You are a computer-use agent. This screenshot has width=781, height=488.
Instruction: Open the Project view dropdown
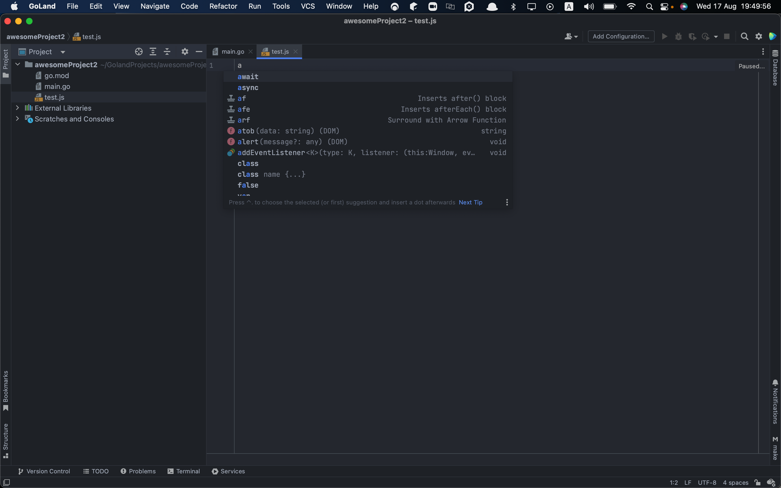(x=63, y=52)
